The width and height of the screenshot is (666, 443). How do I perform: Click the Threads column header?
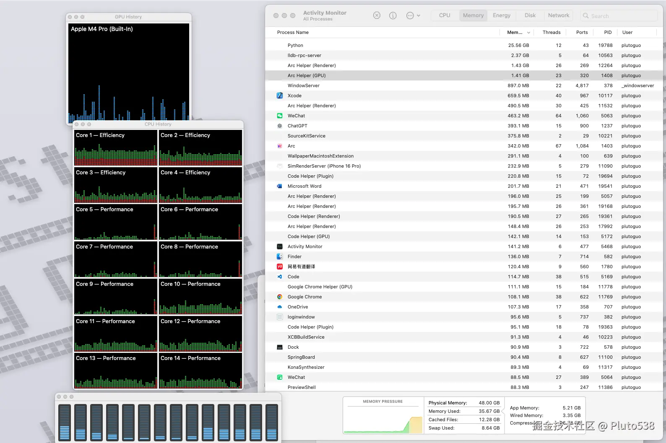click(552, 32)
